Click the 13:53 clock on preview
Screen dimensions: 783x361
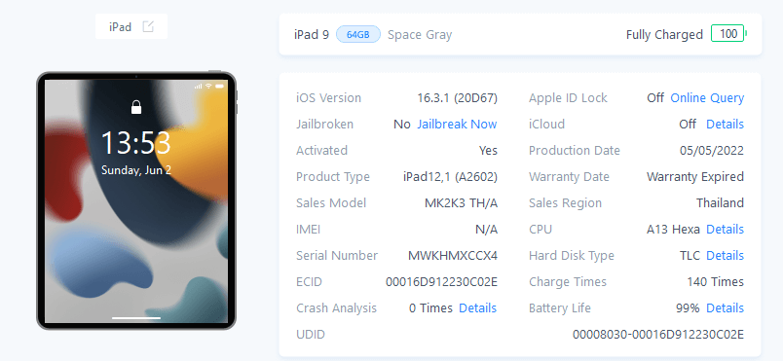(x=135, y=143)
